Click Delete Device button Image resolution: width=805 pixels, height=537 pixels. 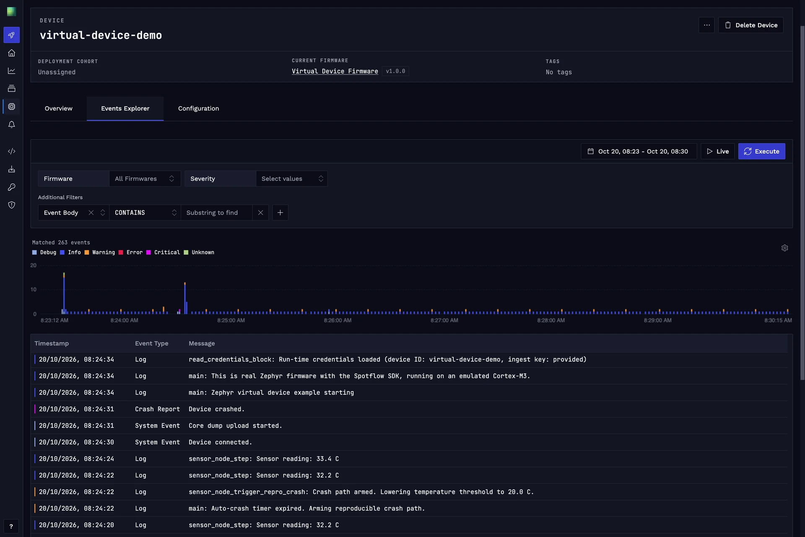pyautogui.click(x=750, y=25)
